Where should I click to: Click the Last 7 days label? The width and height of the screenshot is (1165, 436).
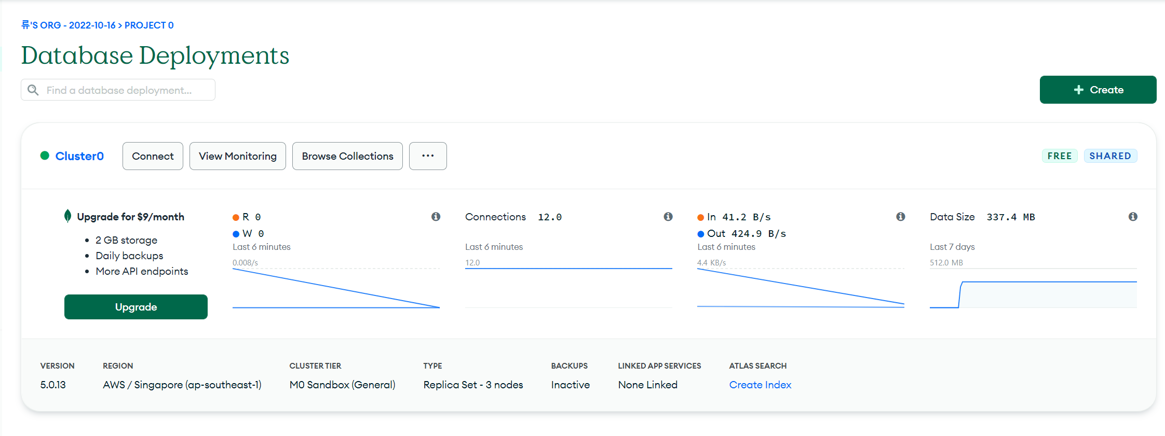[952, 247]
